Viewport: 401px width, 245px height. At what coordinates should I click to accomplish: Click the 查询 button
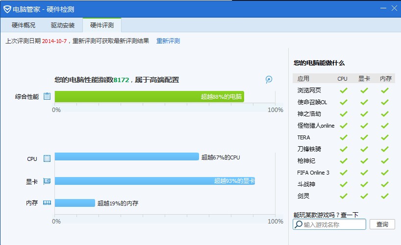pyautogui.click(x=382, y=224)
